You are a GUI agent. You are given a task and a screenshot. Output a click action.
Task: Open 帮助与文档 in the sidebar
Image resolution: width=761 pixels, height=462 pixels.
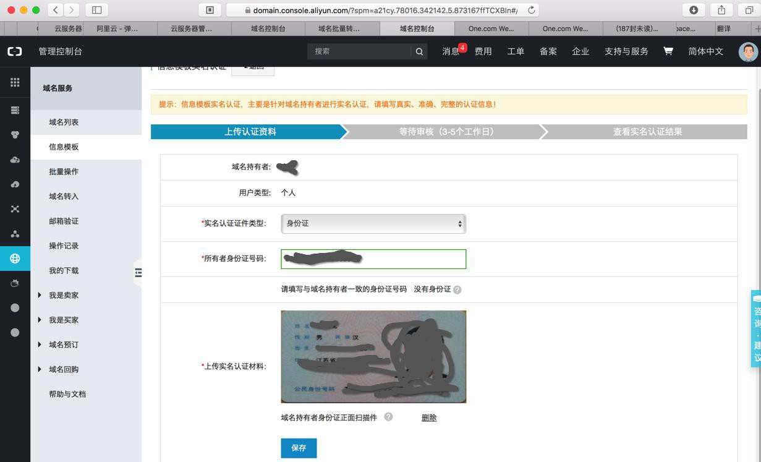pyautogui.click(x=86, y=394)
